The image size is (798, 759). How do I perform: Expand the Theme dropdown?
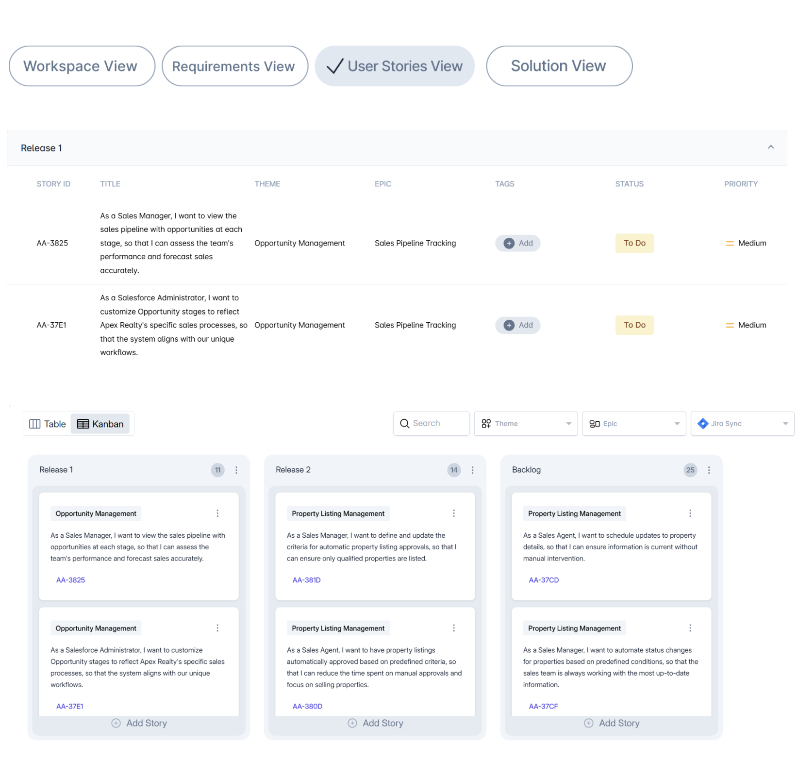[568, 423]
